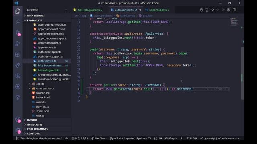Screen dimensions: 257x144
Task: Open Manage gear icon in activity bar
Action: (x=18, y=130)
